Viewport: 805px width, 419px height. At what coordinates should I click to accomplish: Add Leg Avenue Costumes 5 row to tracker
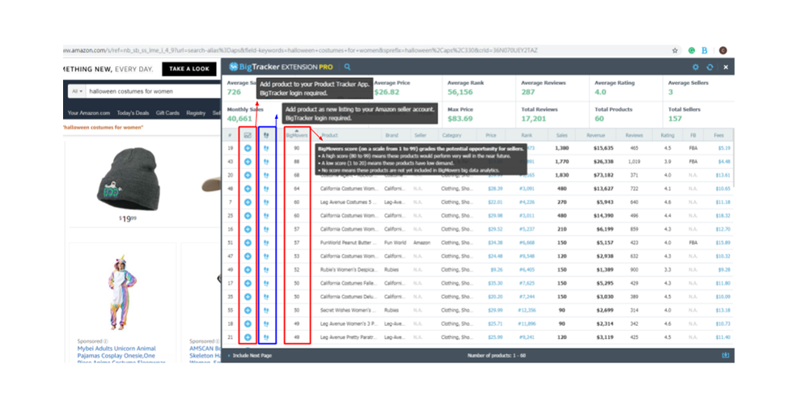click(x=248, y=202)
